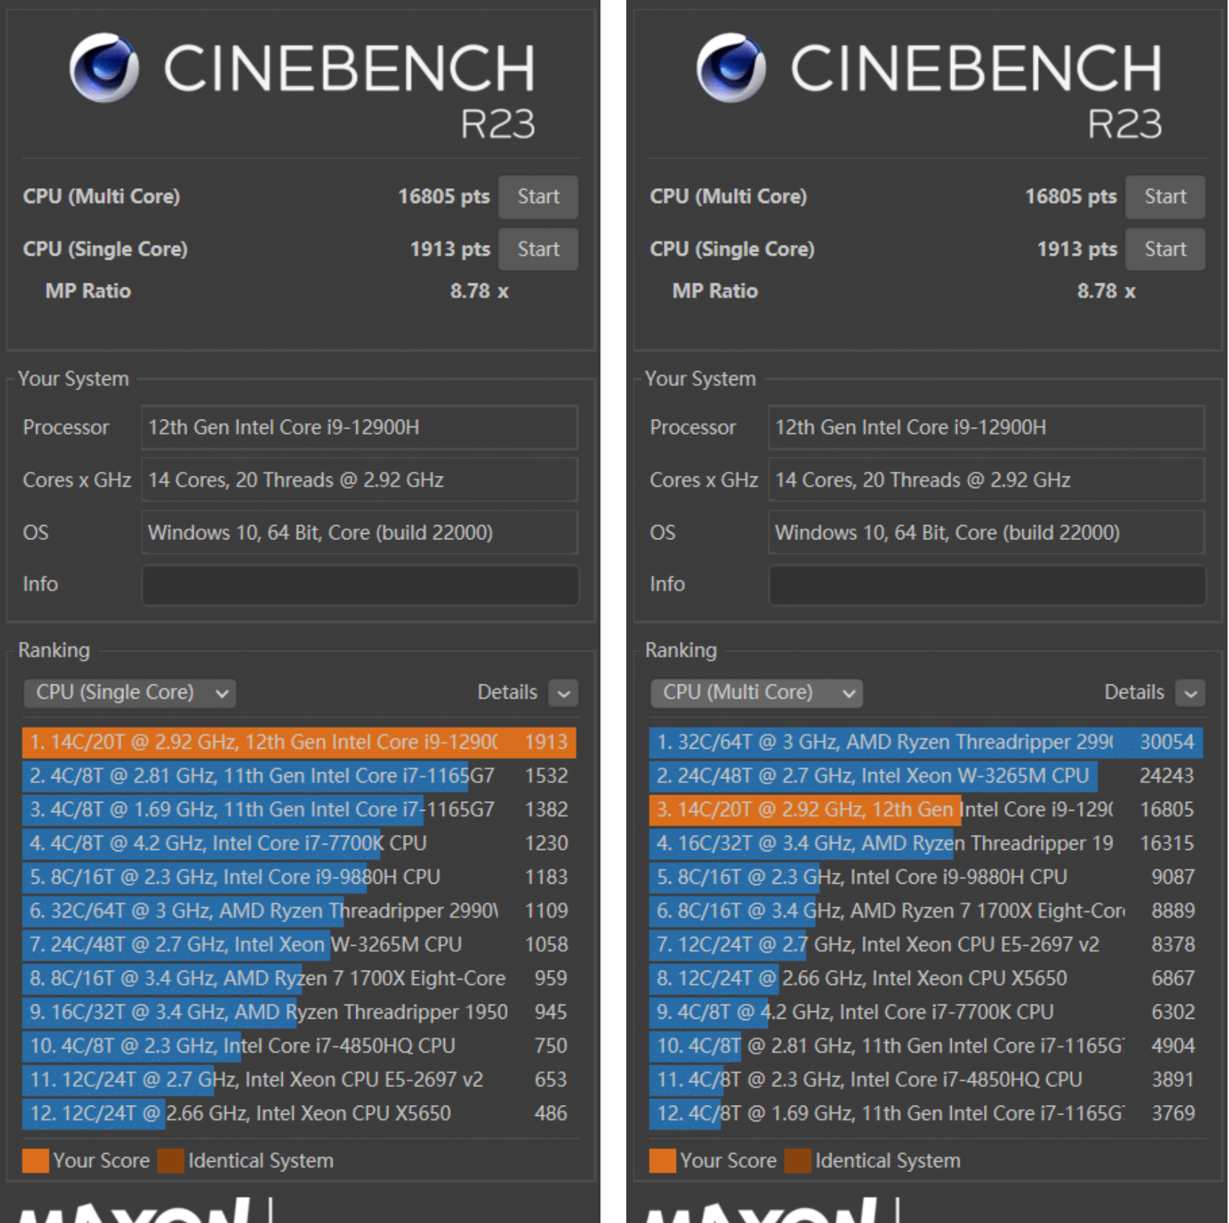Select the i7-4850HQ entry scoring 750
The height and width of the screenshot is (1223, 1229).
(299, 1047)
